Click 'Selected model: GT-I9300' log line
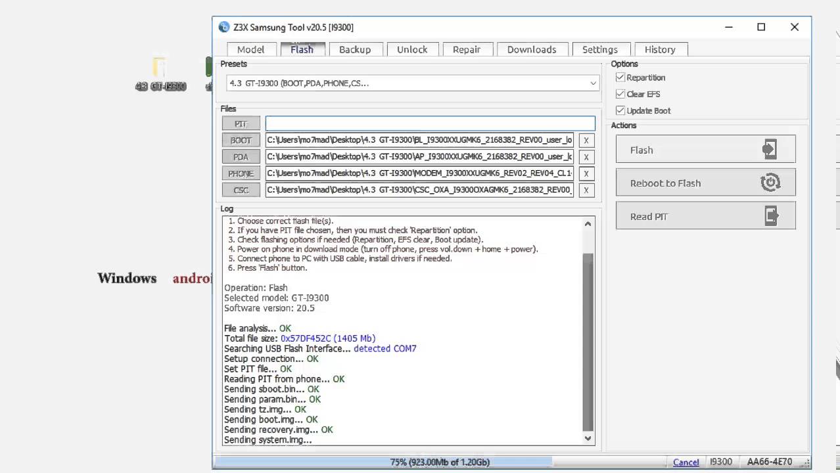The width and height of the screenshot is (840, 473). click(x=277, y=298)
